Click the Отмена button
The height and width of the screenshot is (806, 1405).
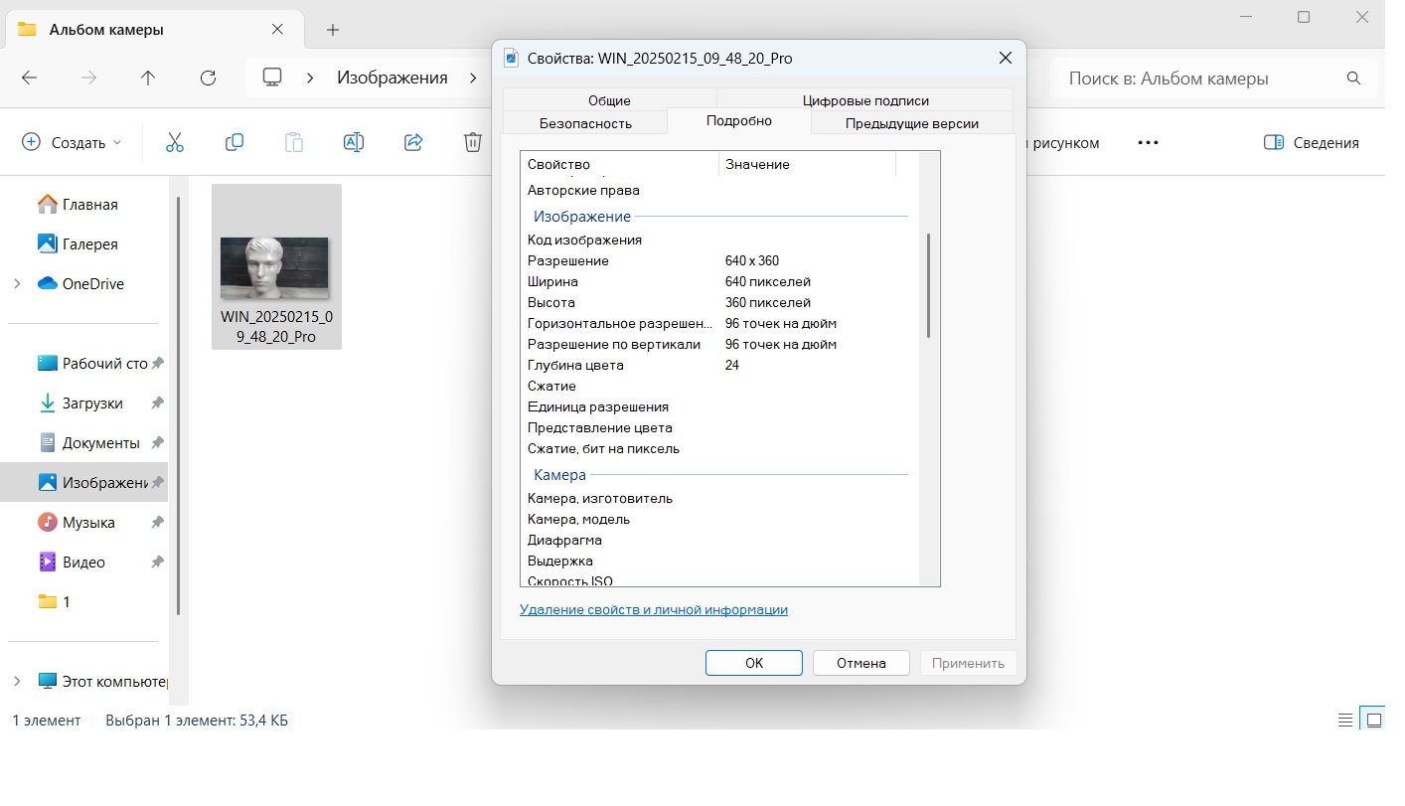click(860, 663)
